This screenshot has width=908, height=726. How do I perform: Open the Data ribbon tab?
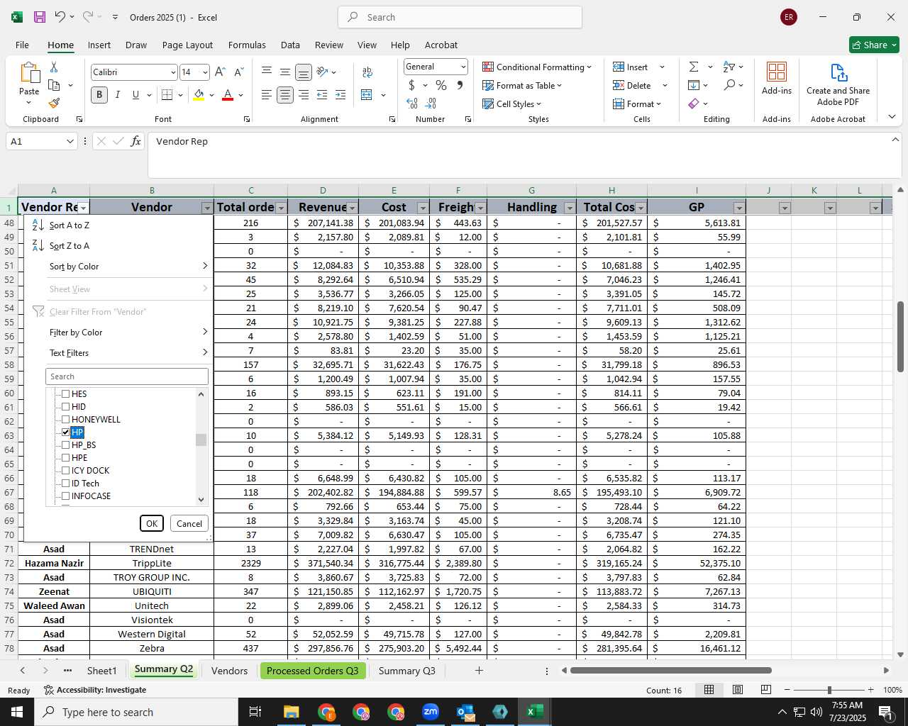coord(290,45)
